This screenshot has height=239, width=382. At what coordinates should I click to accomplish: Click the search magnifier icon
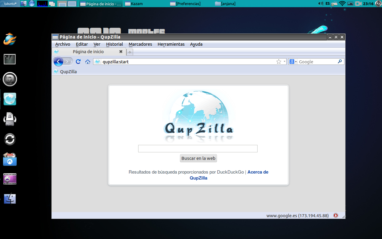[340, 62]
